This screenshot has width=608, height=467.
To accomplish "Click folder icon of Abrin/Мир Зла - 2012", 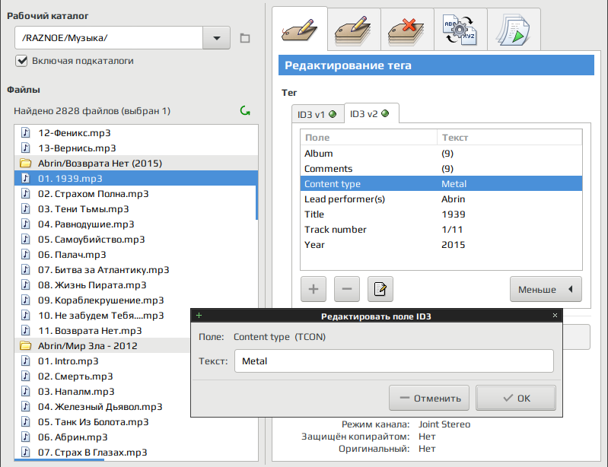I will (x=26, y=346).
